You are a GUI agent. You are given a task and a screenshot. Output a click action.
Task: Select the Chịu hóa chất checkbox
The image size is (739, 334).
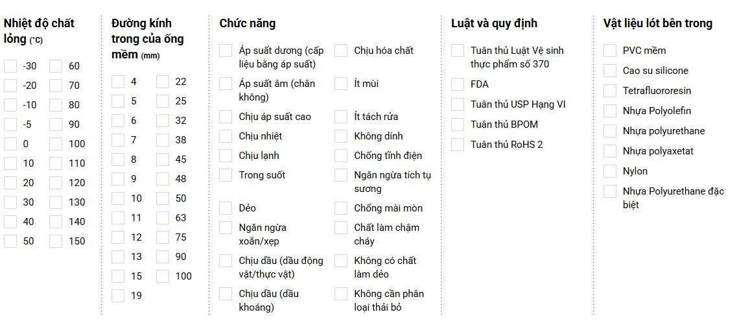click(341, 51)
